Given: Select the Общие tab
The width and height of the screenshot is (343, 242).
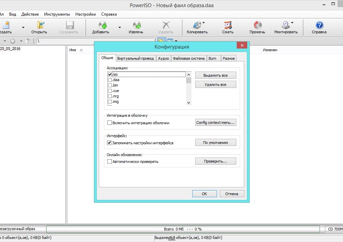Looking at the screenshot, I should [x=107, y=58].
